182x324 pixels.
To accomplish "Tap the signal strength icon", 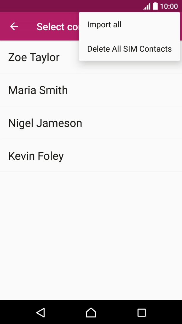I will pyautogui.click(x=147, y=6).
